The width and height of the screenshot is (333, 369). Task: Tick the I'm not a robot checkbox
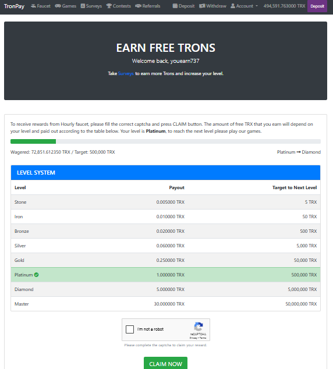pos(130,329)
